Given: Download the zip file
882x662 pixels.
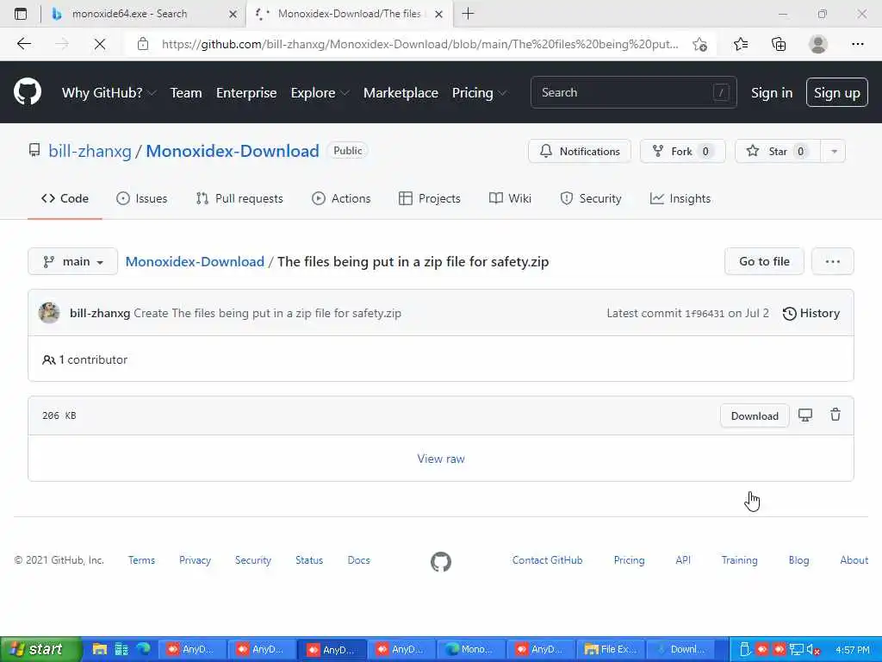Looking at the screenshot, I should pos(755,415).
